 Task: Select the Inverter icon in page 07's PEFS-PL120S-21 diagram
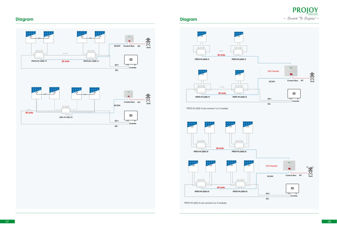(131, 116)
